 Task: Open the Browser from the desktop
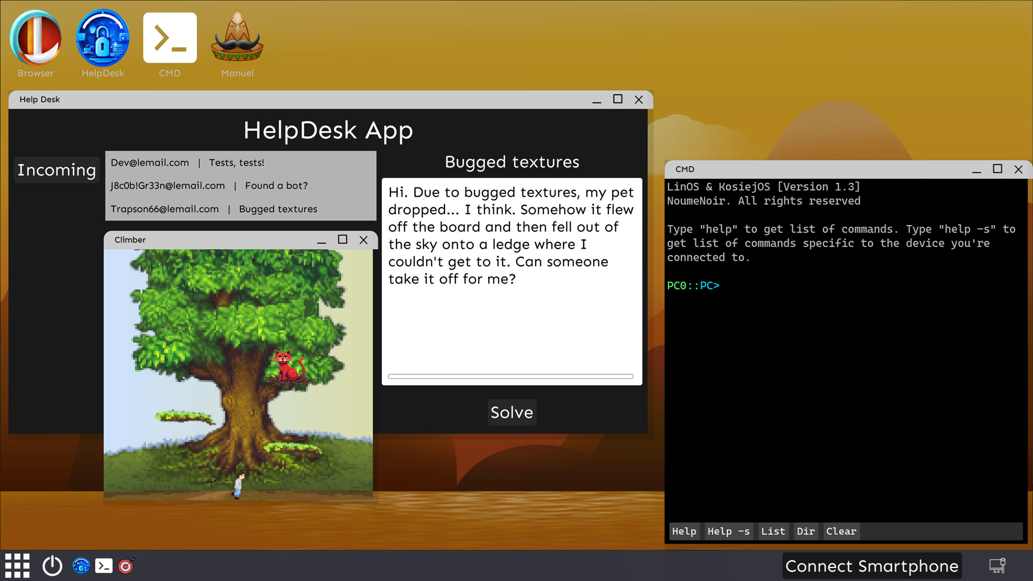[x=35, y=39]
